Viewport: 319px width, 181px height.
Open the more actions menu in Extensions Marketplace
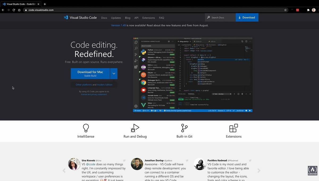click(173, 41)
